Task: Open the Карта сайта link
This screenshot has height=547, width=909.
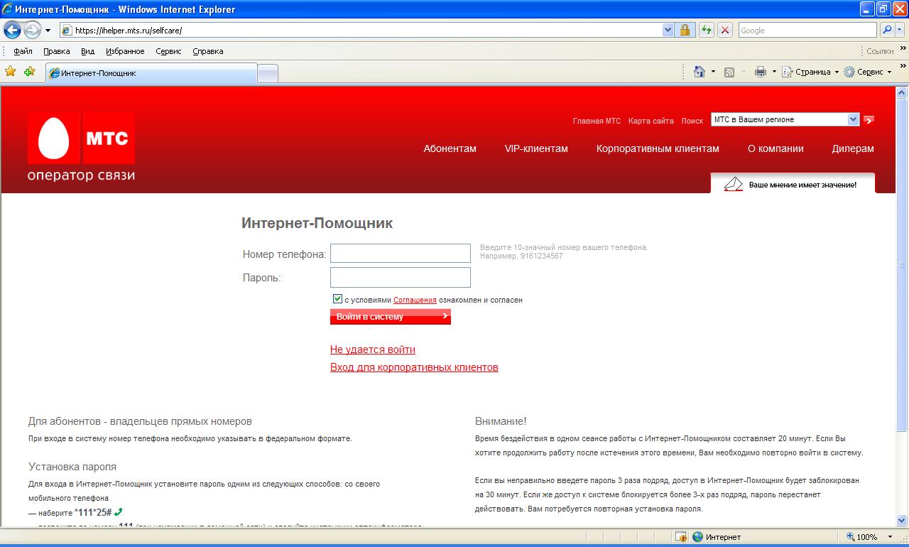Action: click(651, 121)
